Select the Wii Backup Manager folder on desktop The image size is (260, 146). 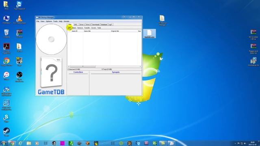(x=162, y=20)
